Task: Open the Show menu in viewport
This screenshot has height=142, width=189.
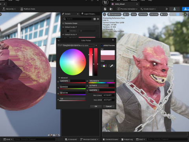Action: click(x=133, y=14)
